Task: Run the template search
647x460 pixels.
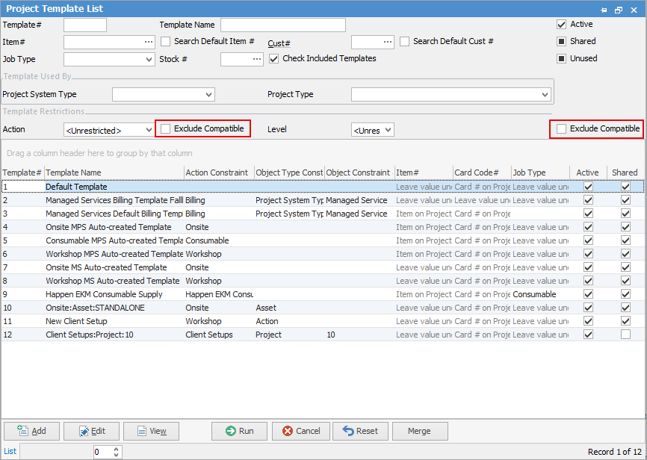Action: [239, 431]
